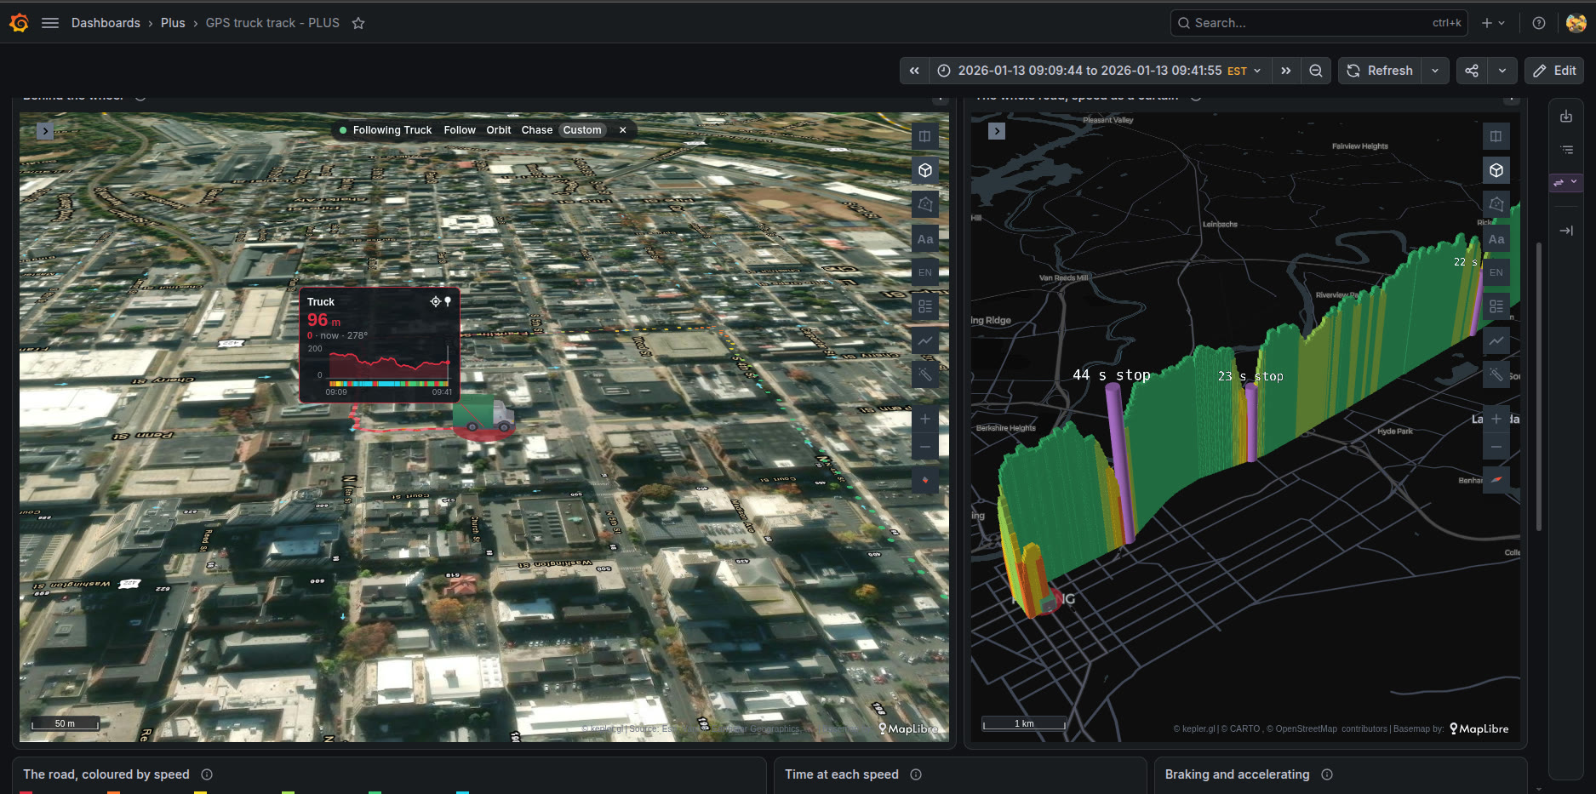
Task: Toggle the legend panel on satellite map
Action: [x=925, y=306]
